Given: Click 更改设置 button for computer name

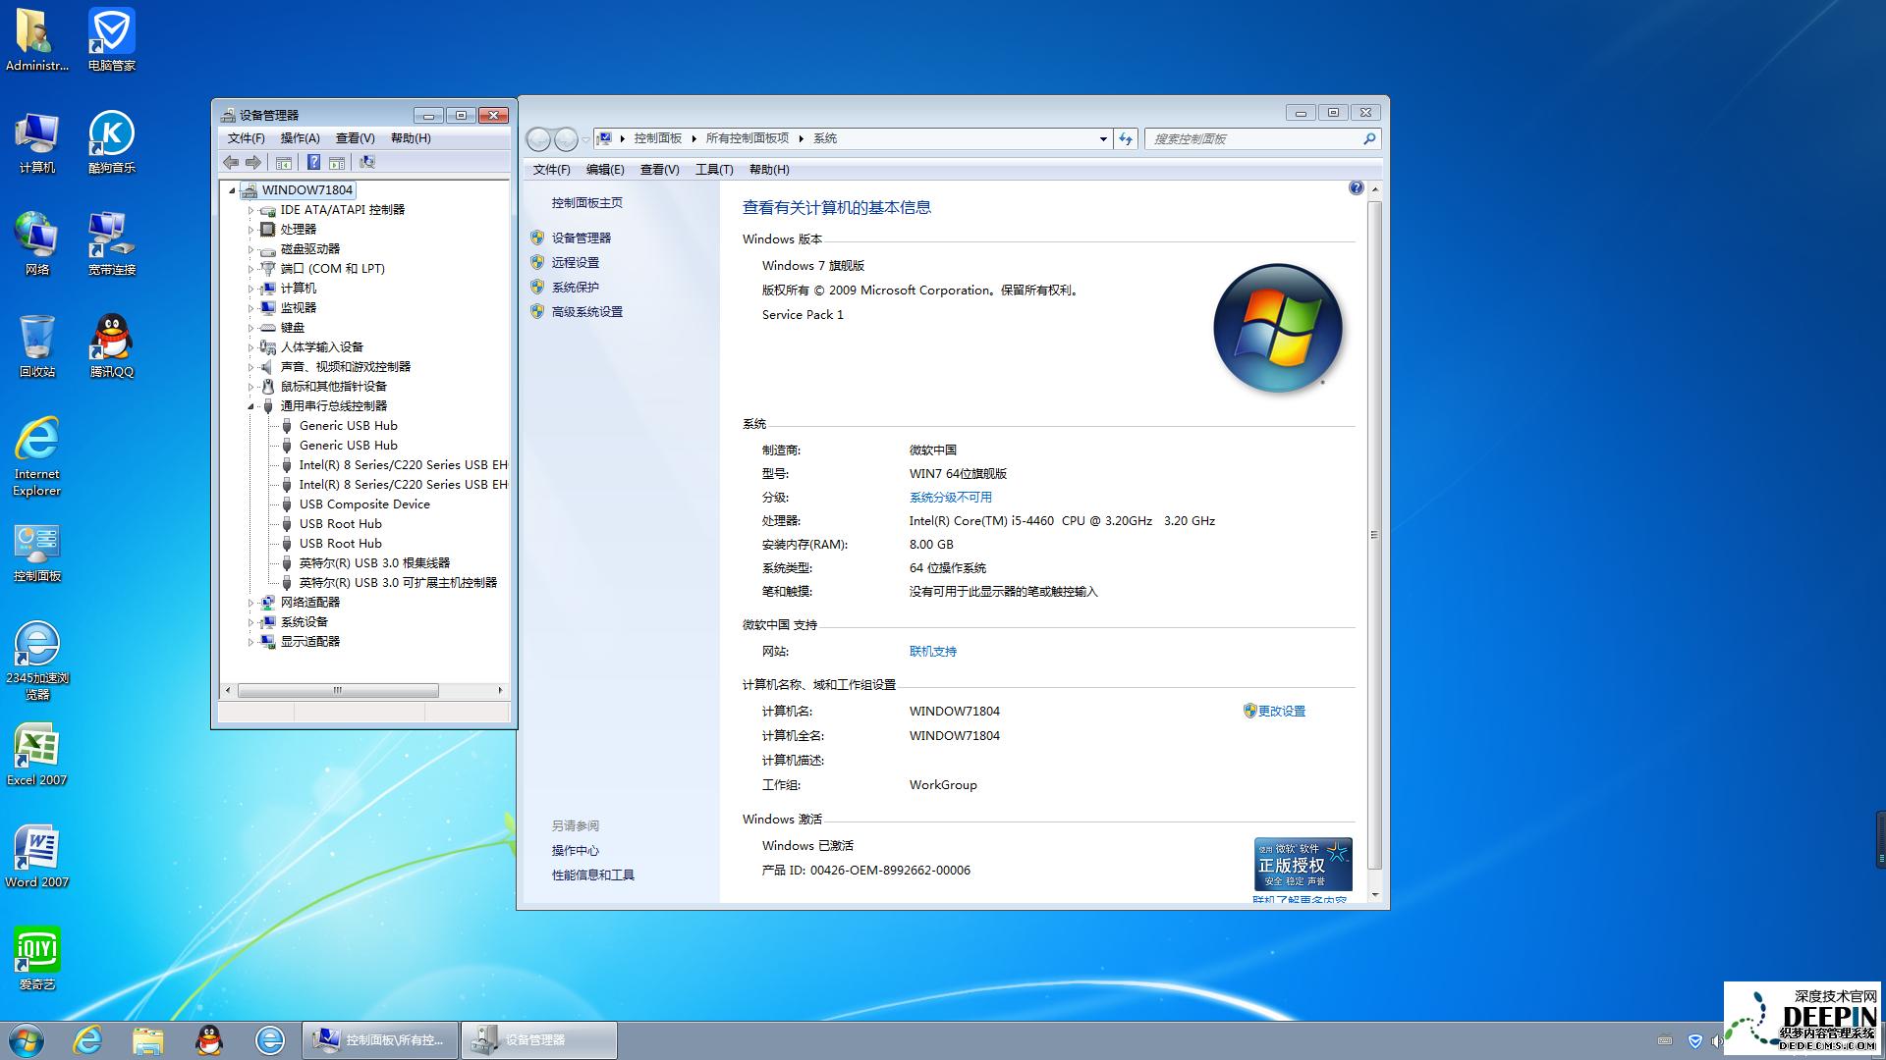Looking at the screenshot, I should point(1281,711).
